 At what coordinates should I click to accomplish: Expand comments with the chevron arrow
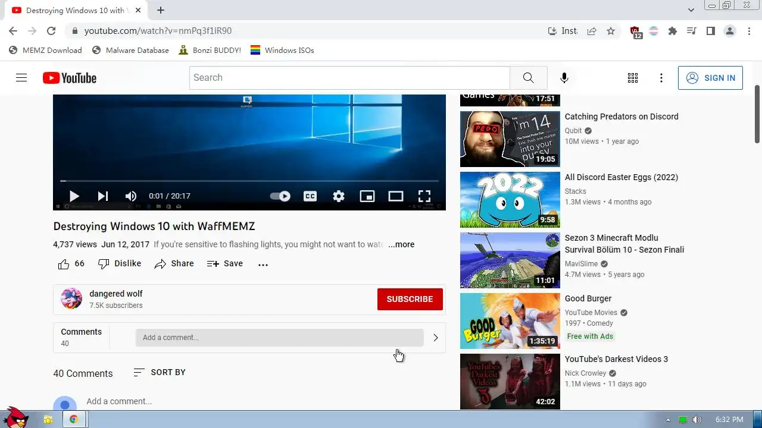[436, 338]
